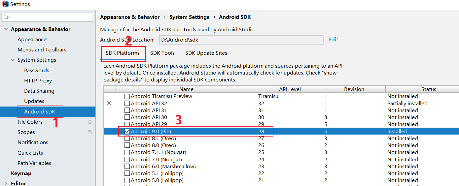Check the Android 8.1 (Oreo) checkbox
This screenshot has width=459, height=186.
tap(127, 139)
